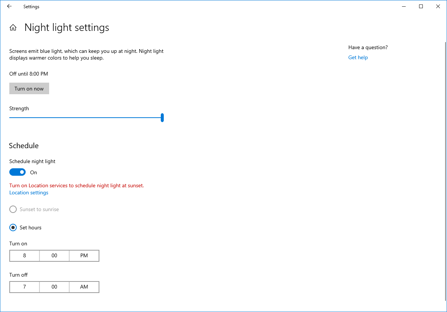Click the home icon next to Night light settings
447x312 pixels.
[13, 27]
